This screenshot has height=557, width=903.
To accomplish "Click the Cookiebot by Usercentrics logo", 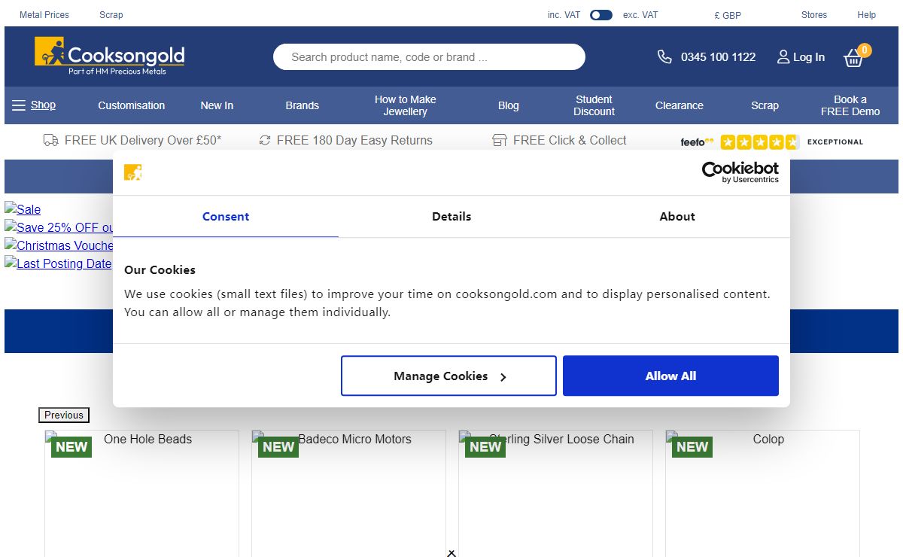I will [740, 172].
